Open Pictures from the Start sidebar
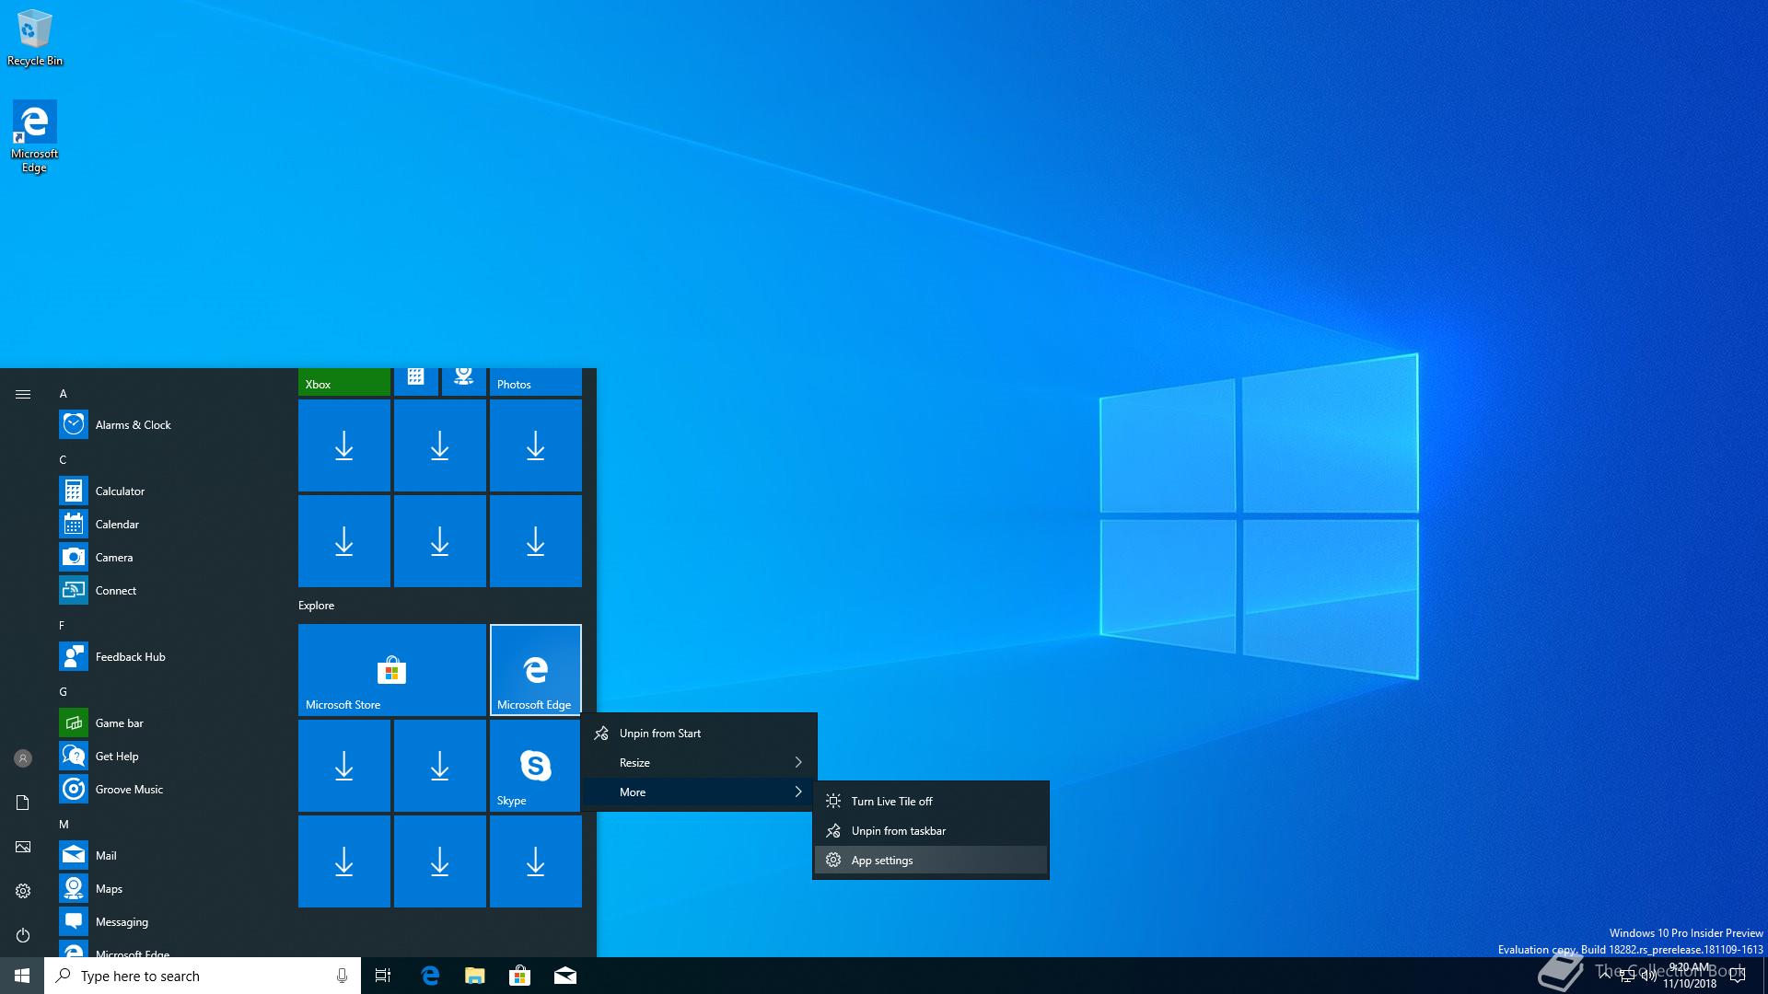The height and width of the screenshot is (994, 1768). click(23, 847)
